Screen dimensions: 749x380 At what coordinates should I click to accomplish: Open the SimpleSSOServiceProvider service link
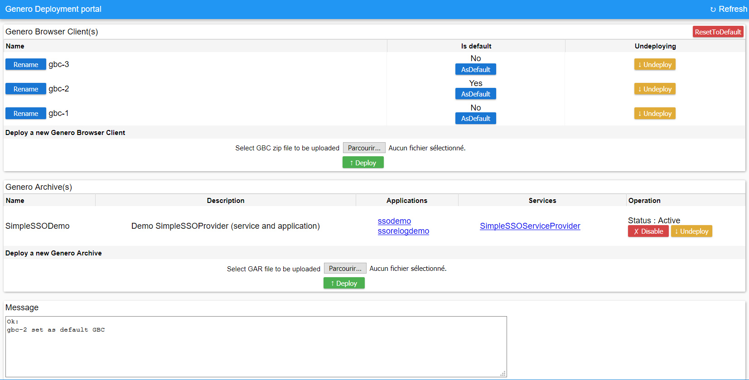[x=530, y=226]
